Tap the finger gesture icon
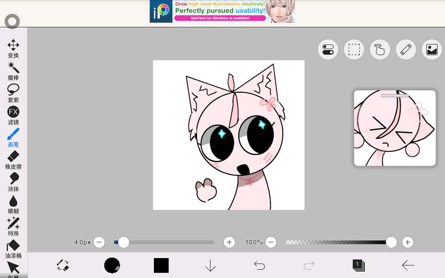This screenshot has width=445, height=278. point(380,50)
